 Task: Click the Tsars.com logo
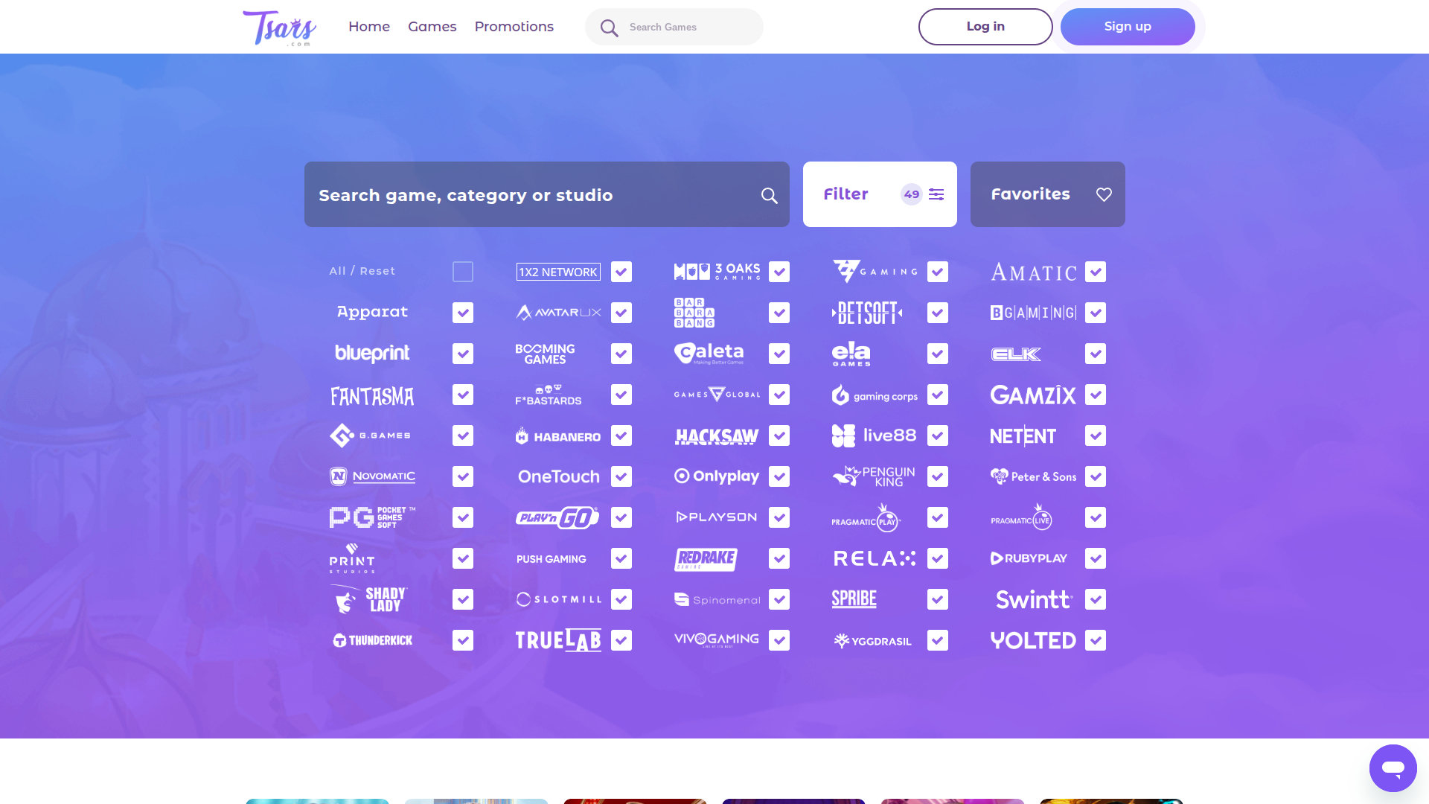[280, 28]
